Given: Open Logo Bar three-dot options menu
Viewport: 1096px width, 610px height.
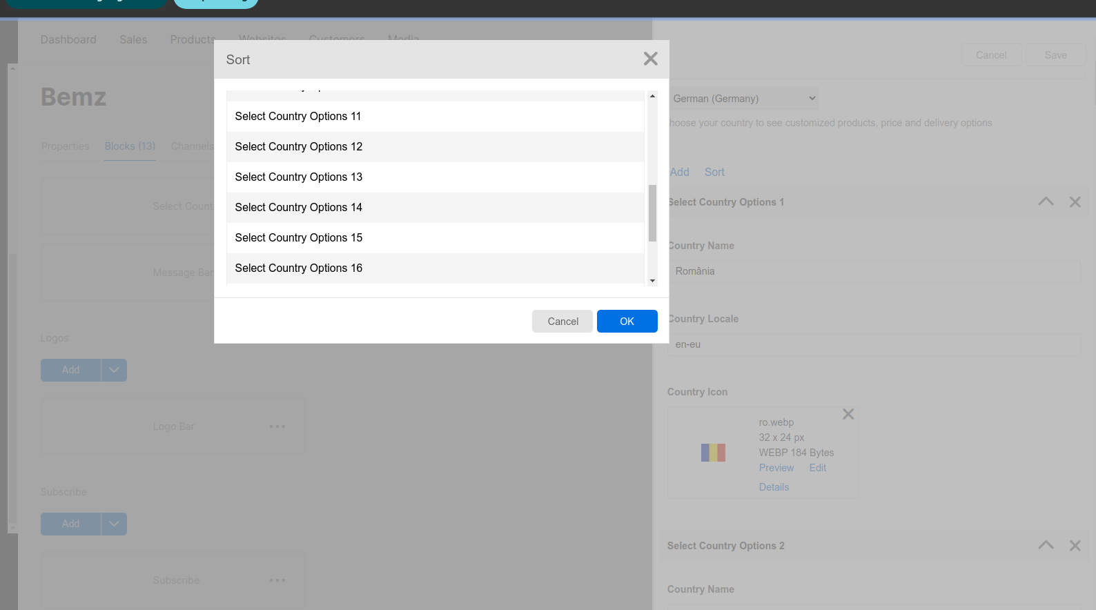Looking at the screenshot, I should point(277,426).
